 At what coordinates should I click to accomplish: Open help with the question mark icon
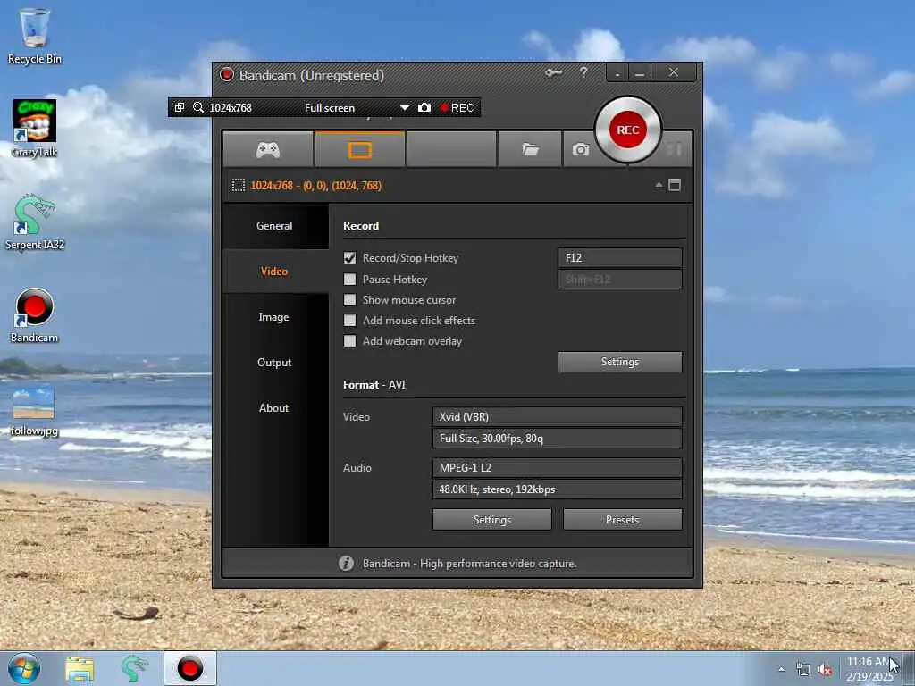(x=583, y=72)
